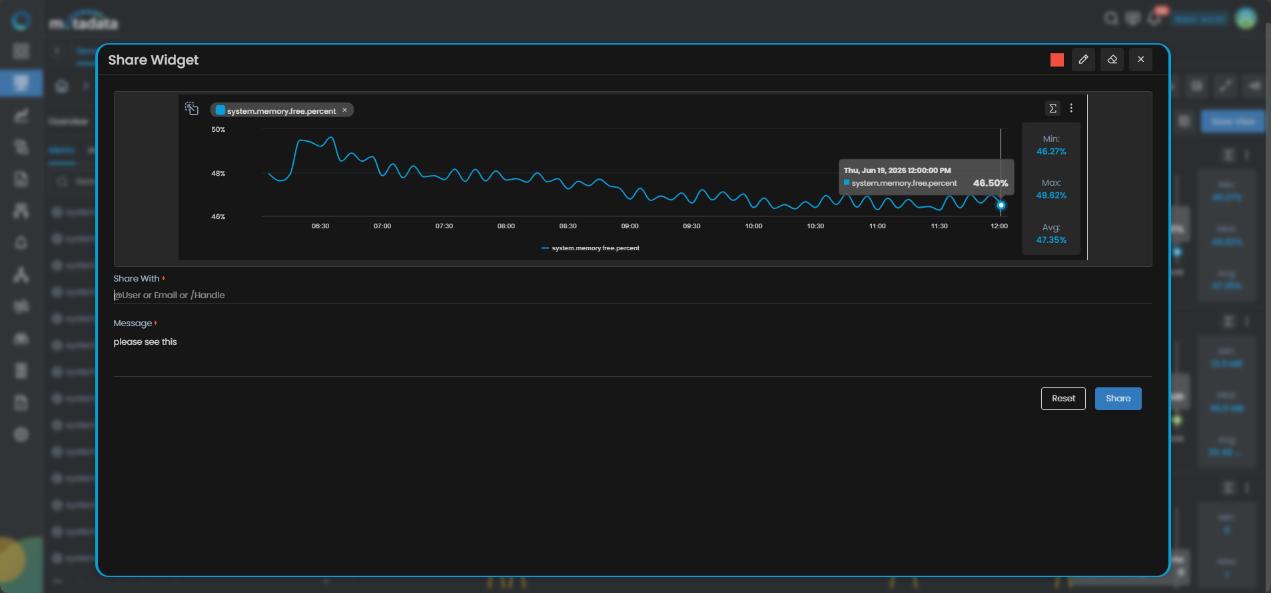
Task: Click the highlighted 12:00 data point
Action: coord(1001,206)
